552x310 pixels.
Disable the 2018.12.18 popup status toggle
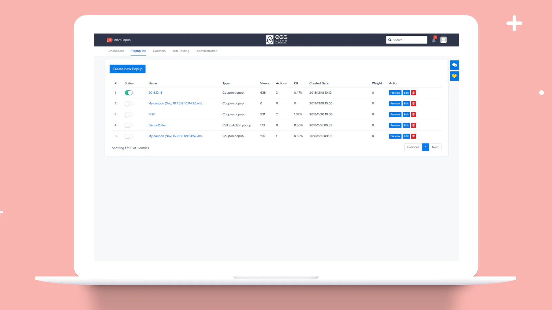pyautogui.click(x=129, y=93)
